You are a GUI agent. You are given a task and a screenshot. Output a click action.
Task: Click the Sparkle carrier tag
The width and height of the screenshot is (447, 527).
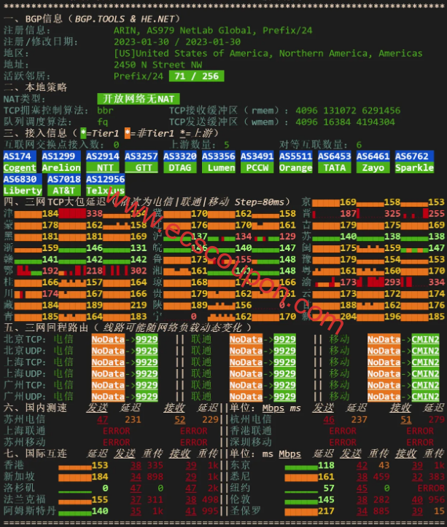coord(414,167)
